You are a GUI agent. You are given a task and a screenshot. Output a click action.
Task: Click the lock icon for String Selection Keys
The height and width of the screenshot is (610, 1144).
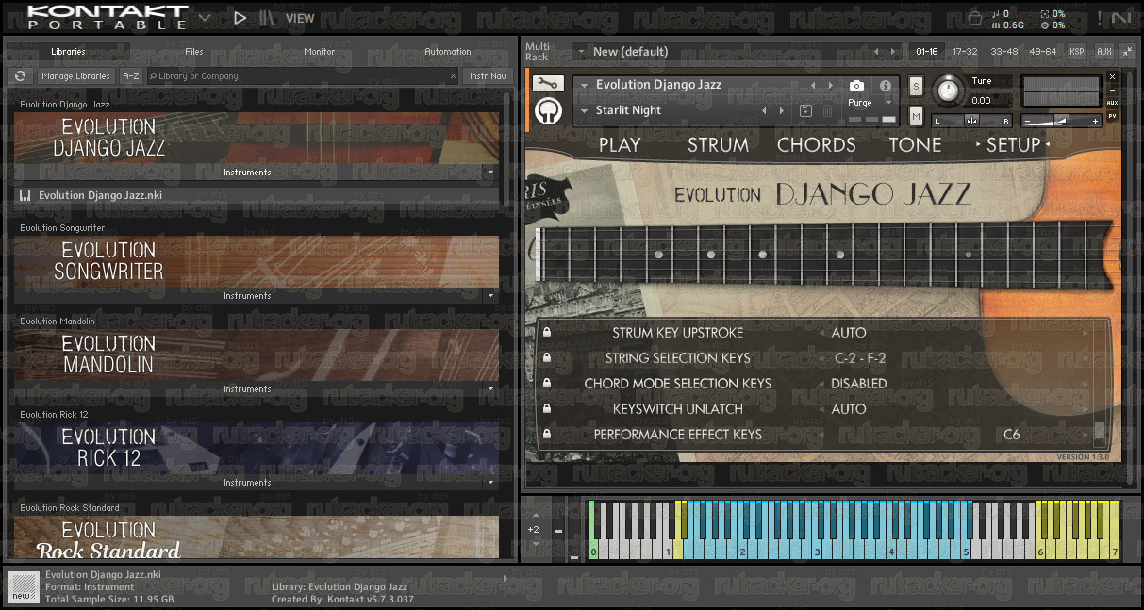[x=547, y=357]
